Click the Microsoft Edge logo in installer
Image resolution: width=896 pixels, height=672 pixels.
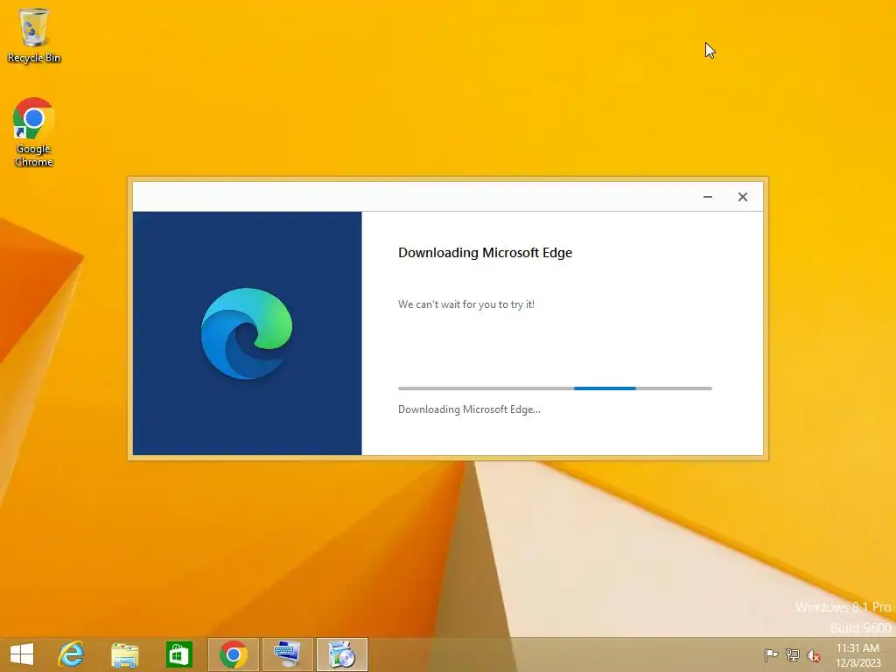(246, 333)
